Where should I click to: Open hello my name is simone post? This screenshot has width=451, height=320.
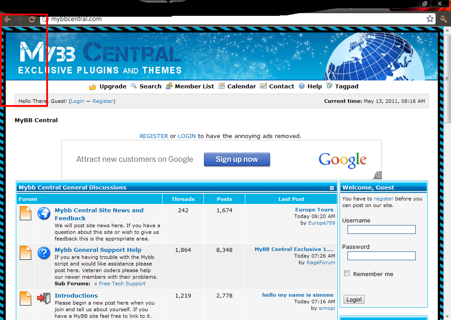pos(298,295)
